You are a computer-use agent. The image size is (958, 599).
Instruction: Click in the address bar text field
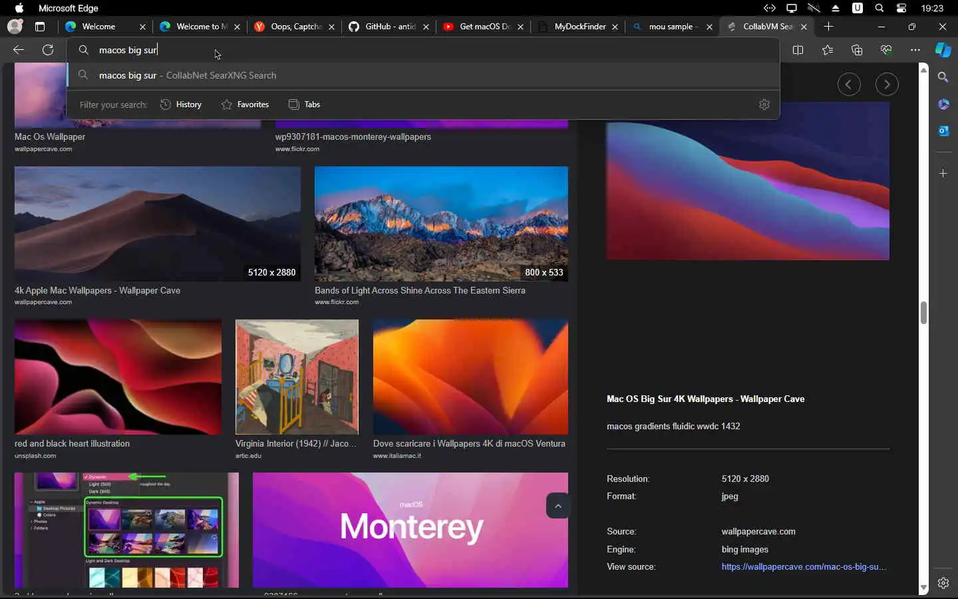pos(423,50)
